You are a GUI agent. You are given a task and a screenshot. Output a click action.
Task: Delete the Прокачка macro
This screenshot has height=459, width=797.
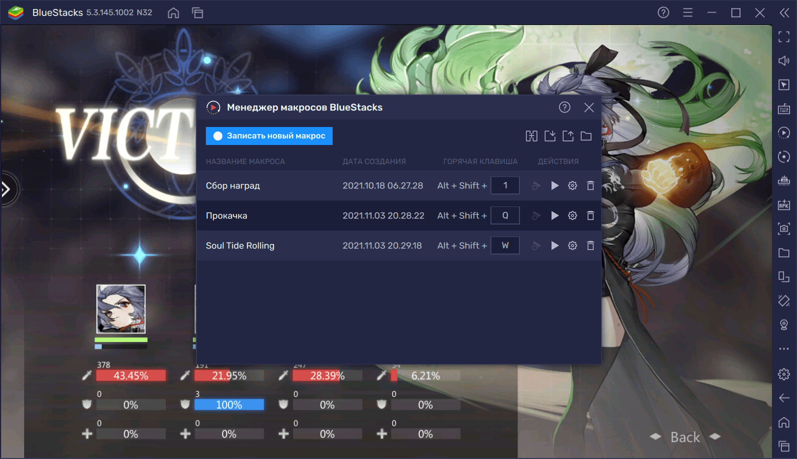pyautogui.click(x=591, y=215)
